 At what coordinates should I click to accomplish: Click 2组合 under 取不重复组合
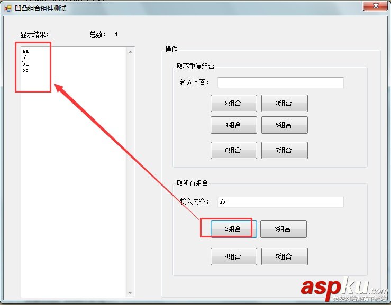[x=234, y=103]
